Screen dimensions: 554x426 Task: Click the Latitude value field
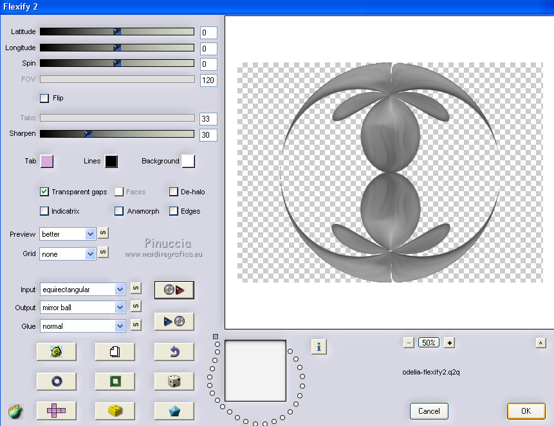208,33
